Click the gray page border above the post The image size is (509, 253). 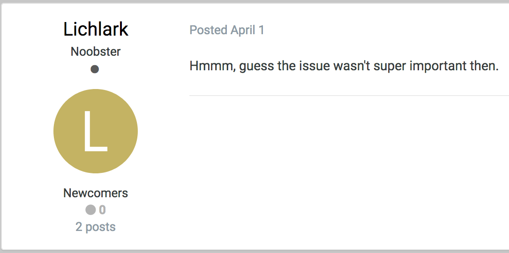click(254, 2)
